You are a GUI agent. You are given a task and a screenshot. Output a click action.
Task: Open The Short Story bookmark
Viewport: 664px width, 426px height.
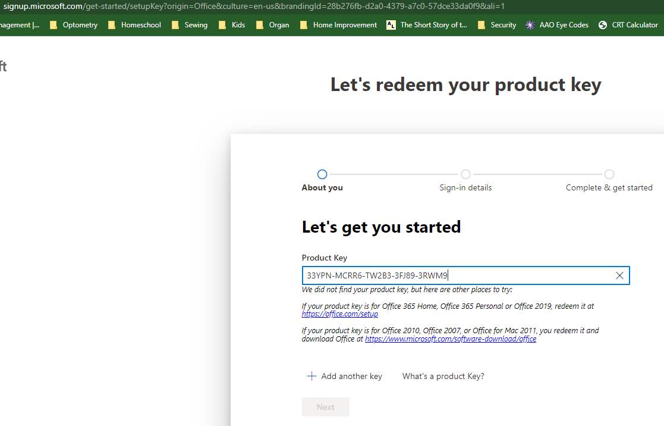coord(427,25)
